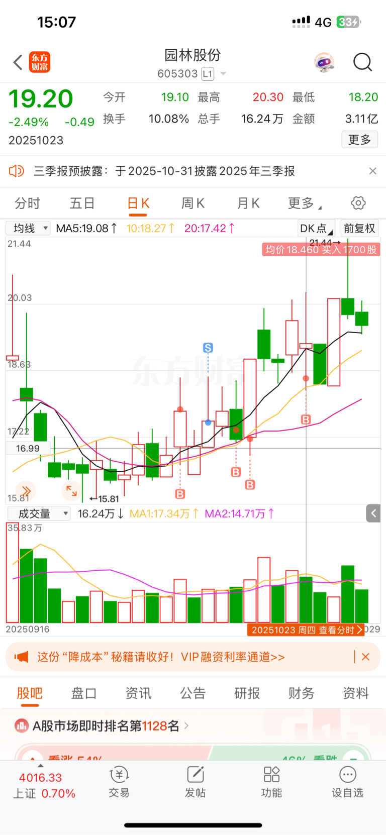Select the 股吧 tab

(30, 693)
